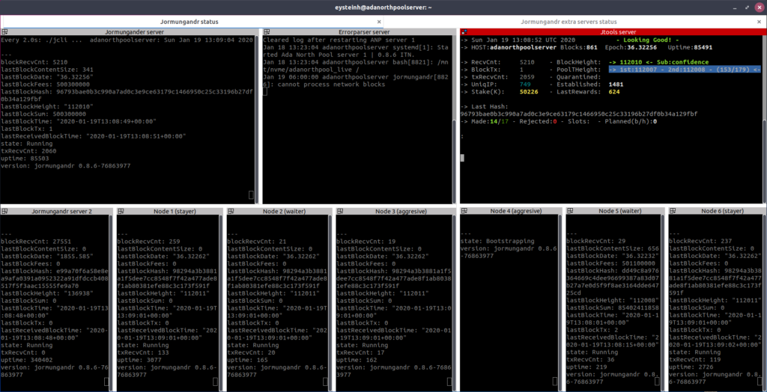
Task: Open the group icon of Node 2 (waiter) pane
Action: click(x=230, y=211)
